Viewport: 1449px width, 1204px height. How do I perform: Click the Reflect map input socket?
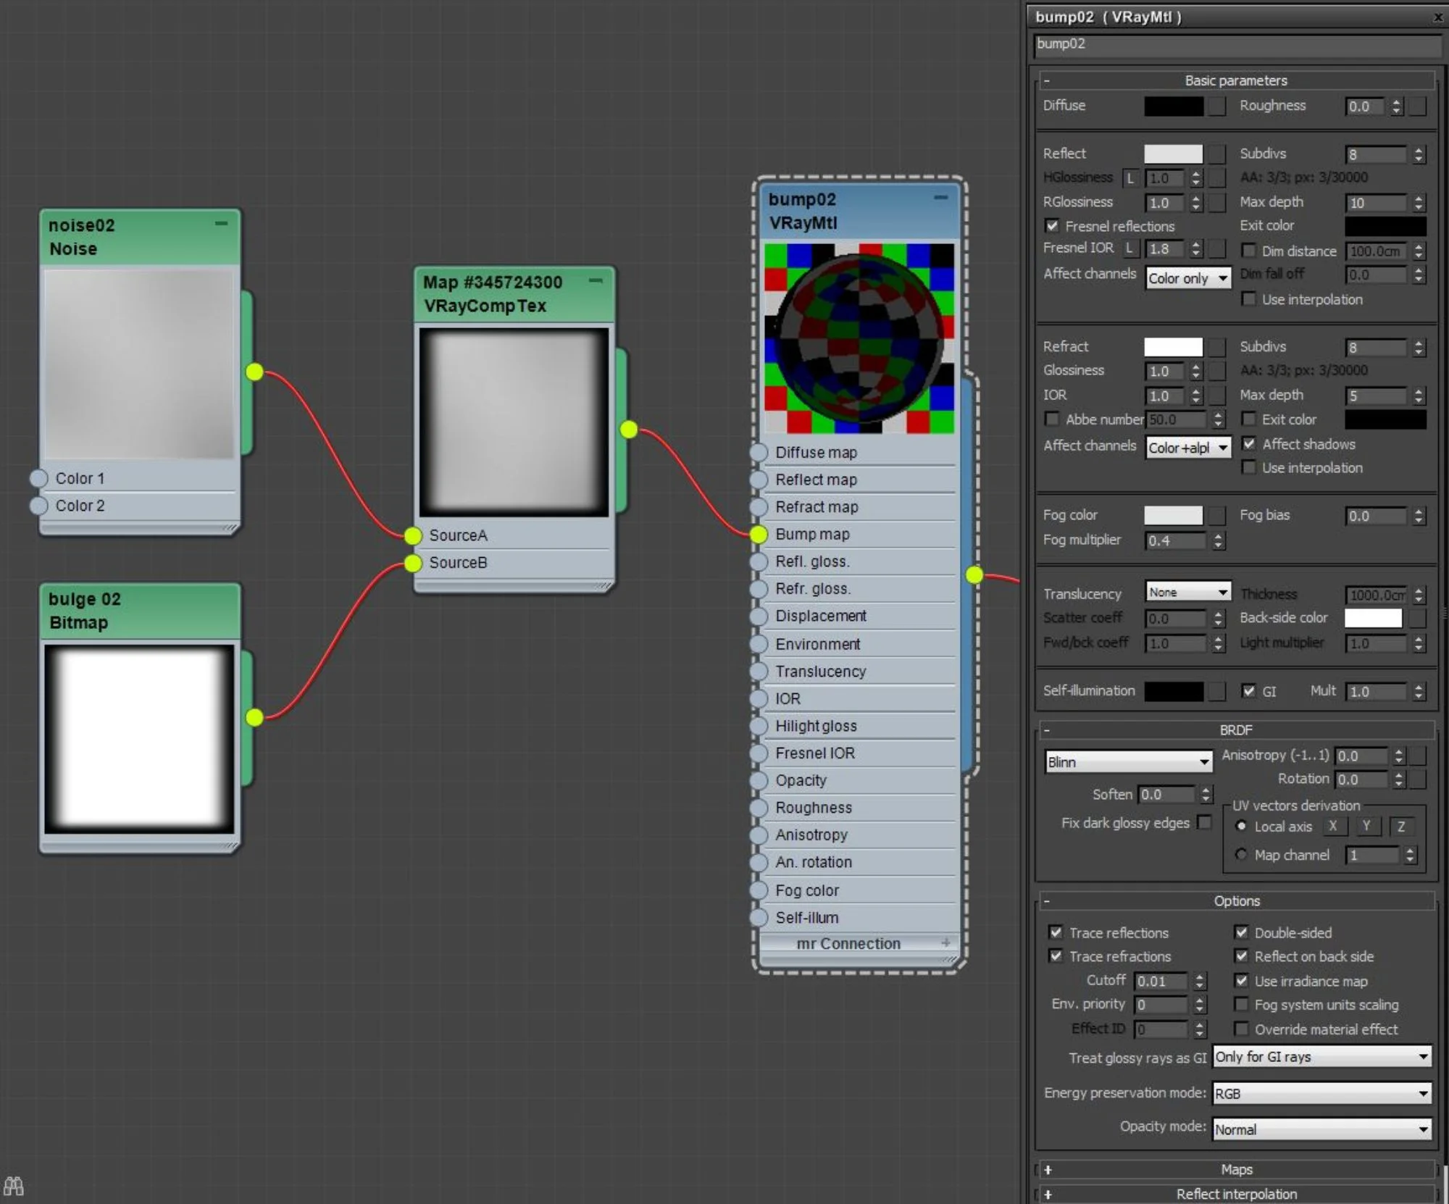pos(759,480)
